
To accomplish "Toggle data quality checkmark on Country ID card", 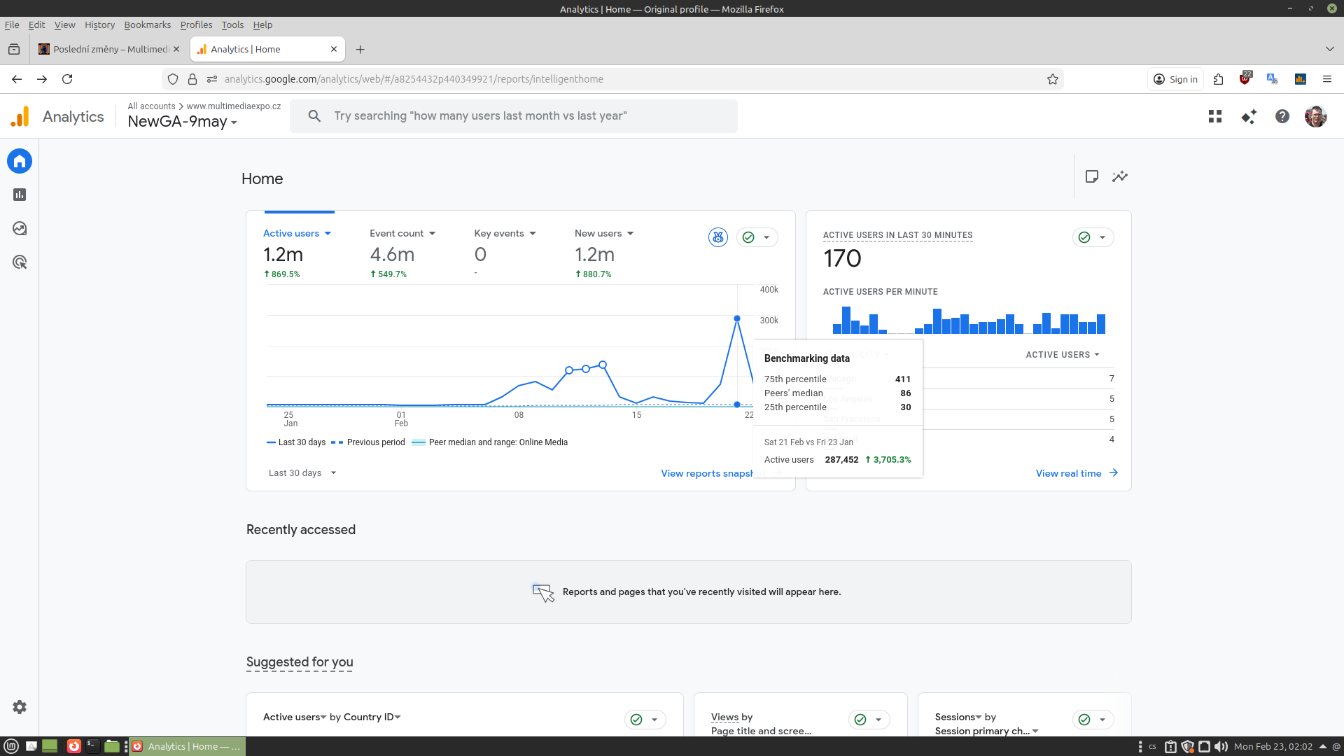I will click(x=636, y=720).
